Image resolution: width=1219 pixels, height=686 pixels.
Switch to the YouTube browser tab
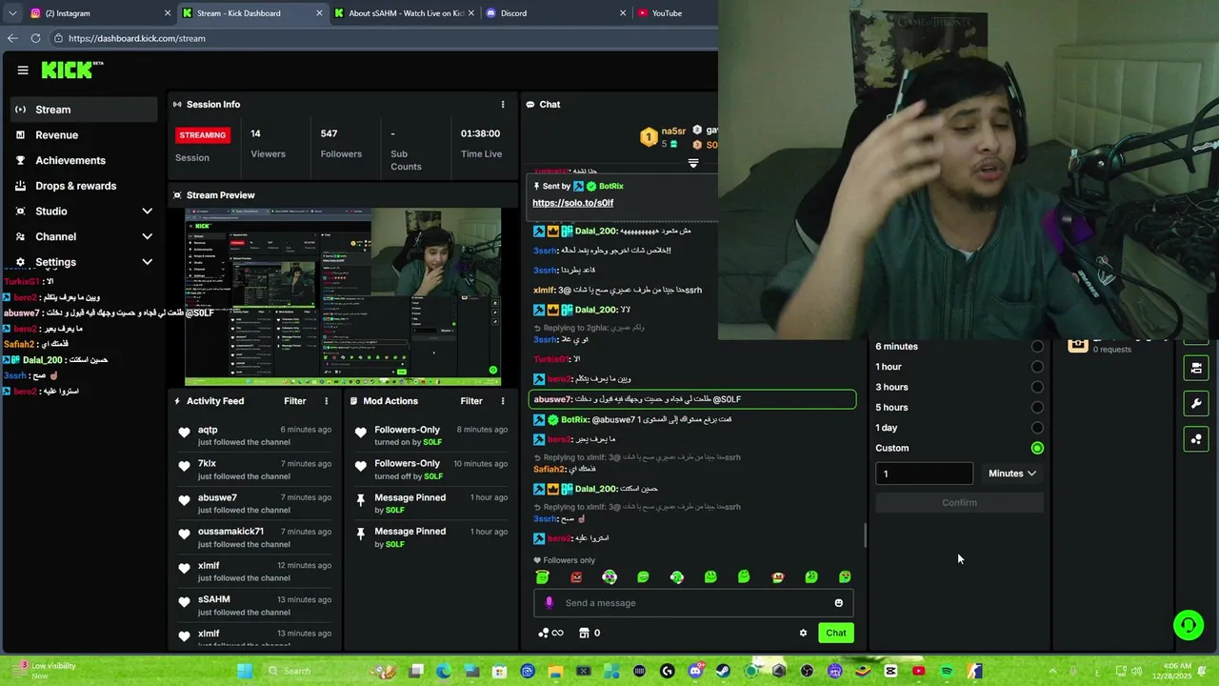[x=674, y=13]
